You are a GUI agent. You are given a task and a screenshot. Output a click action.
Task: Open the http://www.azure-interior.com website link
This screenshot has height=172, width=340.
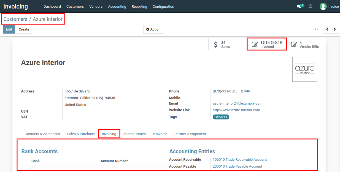pyautogui.click(x=236, y=110)
